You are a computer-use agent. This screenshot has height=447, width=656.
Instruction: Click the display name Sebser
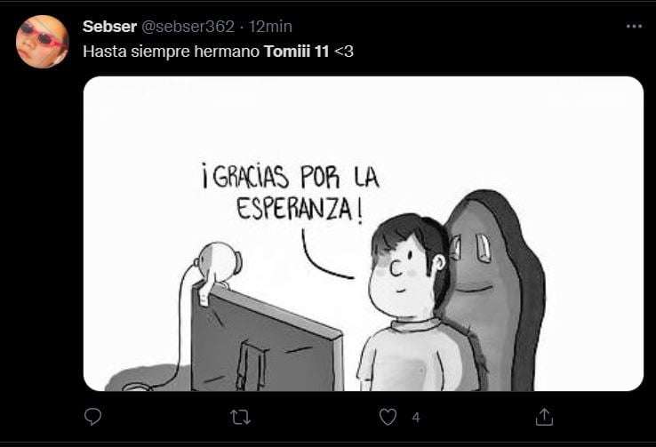[109, 27]
